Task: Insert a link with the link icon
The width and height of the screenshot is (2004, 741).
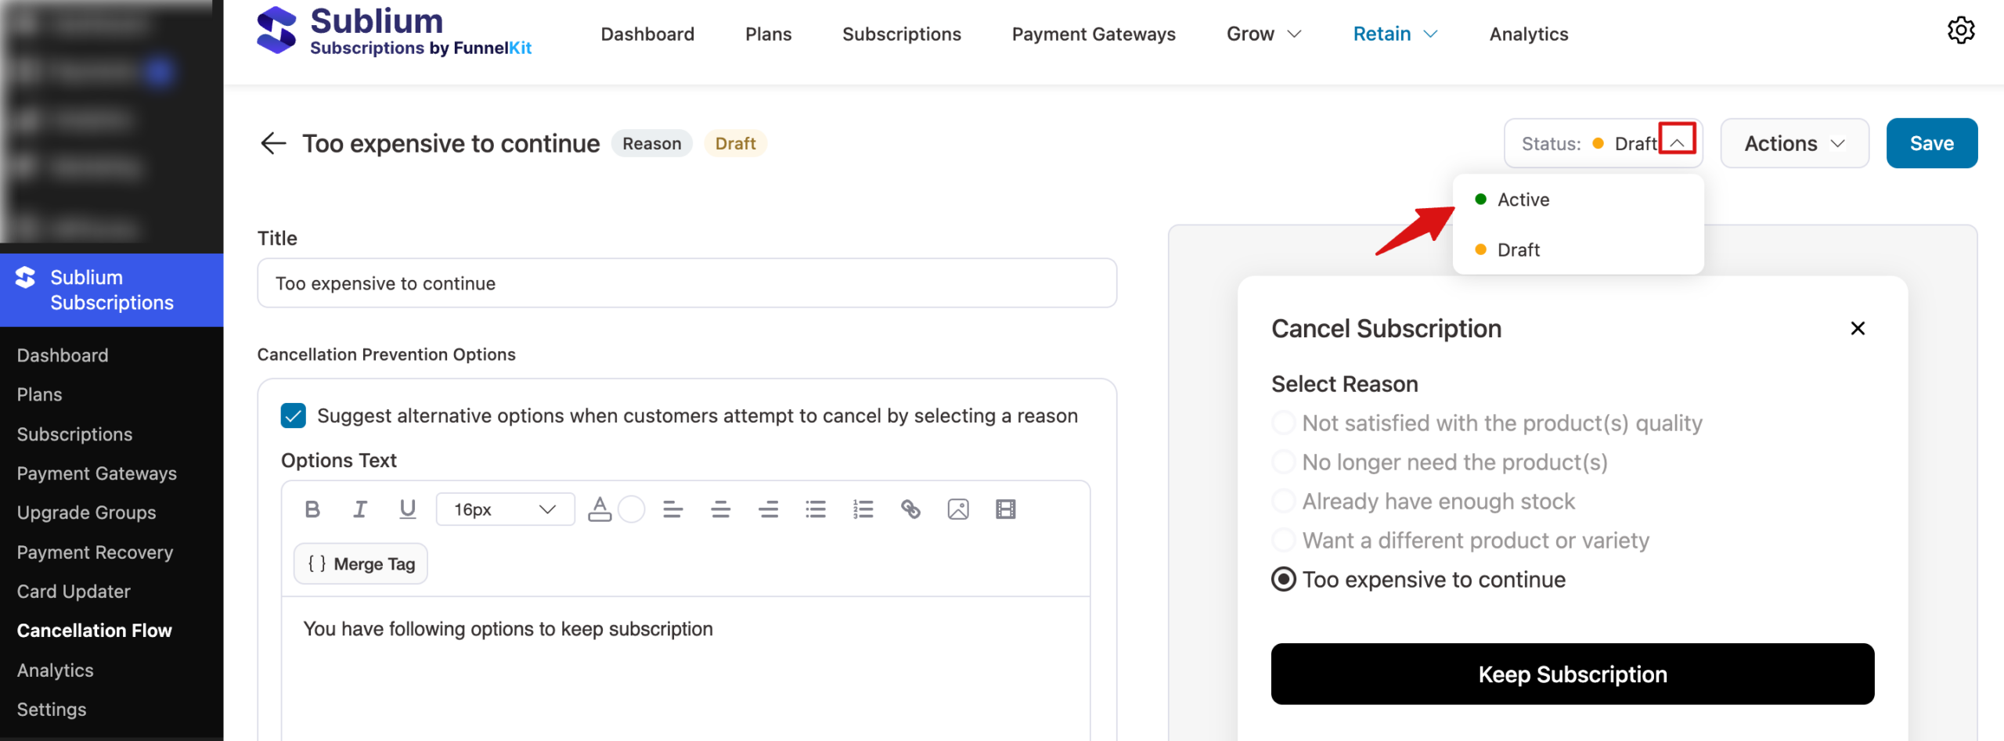Action: click(x=910, y=509)
